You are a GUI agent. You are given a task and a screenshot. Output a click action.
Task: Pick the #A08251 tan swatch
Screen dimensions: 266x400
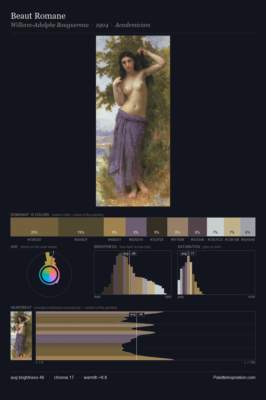pyautogui.click(x=114, y=227)
